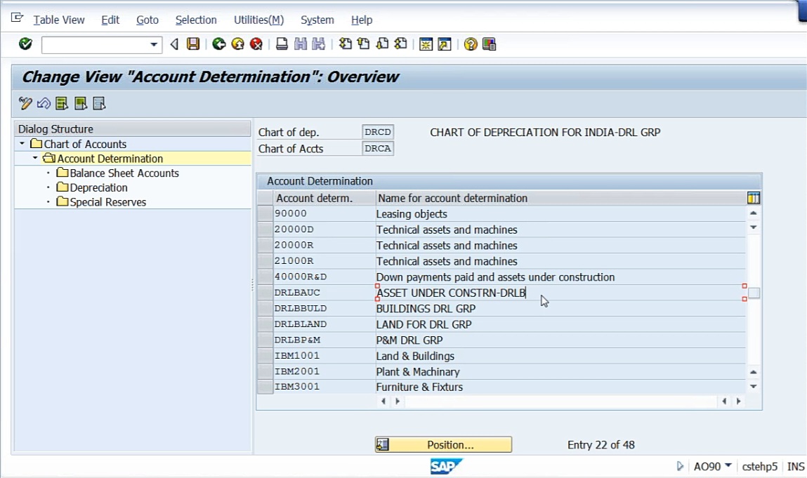Open the Special Reserves folder
Image resolution: width=807 pixels, height=478 pixels.
point(101,201)
